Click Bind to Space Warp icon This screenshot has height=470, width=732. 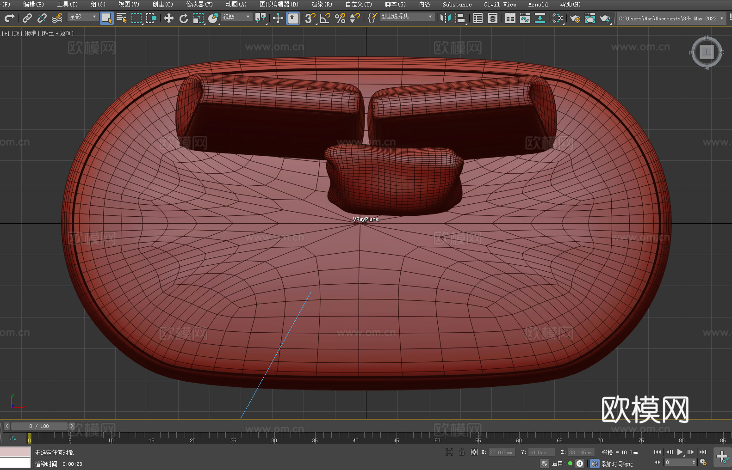(x=57, y=18)
